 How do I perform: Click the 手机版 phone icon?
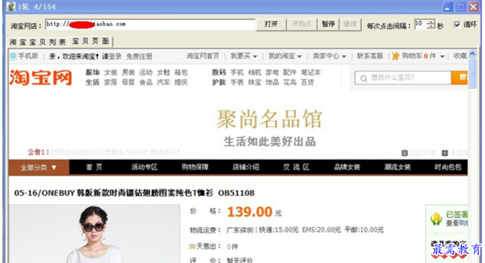point(13,56)
